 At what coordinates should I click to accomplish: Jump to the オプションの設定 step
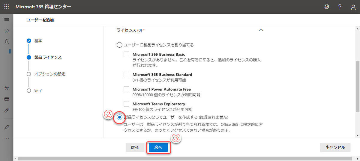[x=50, y=74]
